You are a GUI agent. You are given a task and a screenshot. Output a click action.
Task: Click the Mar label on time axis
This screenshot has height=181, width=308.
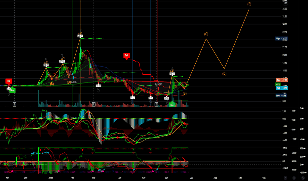[94, 178]
